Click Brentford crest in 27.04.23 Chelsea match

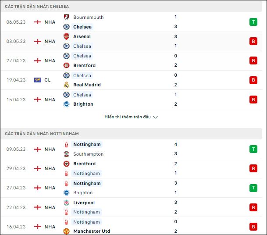[66, 65]
